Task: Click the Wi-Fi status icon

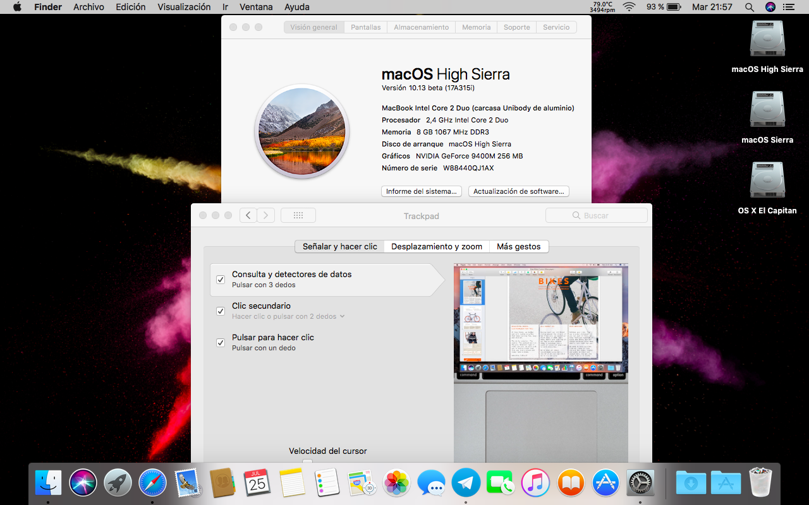Action: tap(629, 7)
